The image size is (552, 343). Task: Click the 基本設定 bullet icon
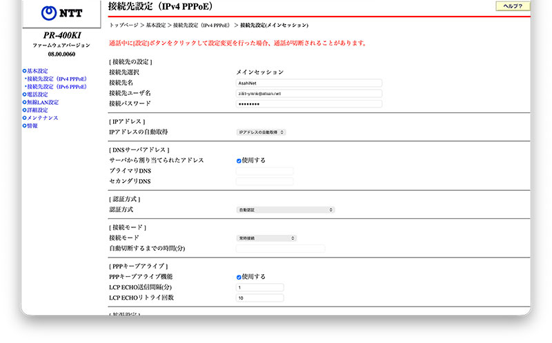pos(24,71)
